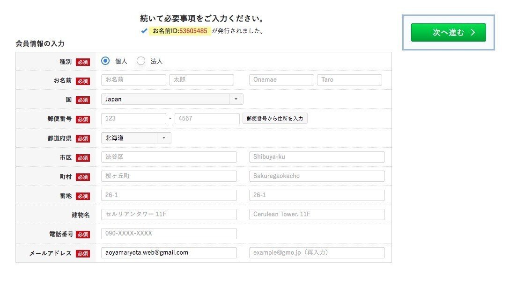This screenshot has width=509, height=300.
Task: Focus the 渋谷区 city field
Action: point(169,157)
